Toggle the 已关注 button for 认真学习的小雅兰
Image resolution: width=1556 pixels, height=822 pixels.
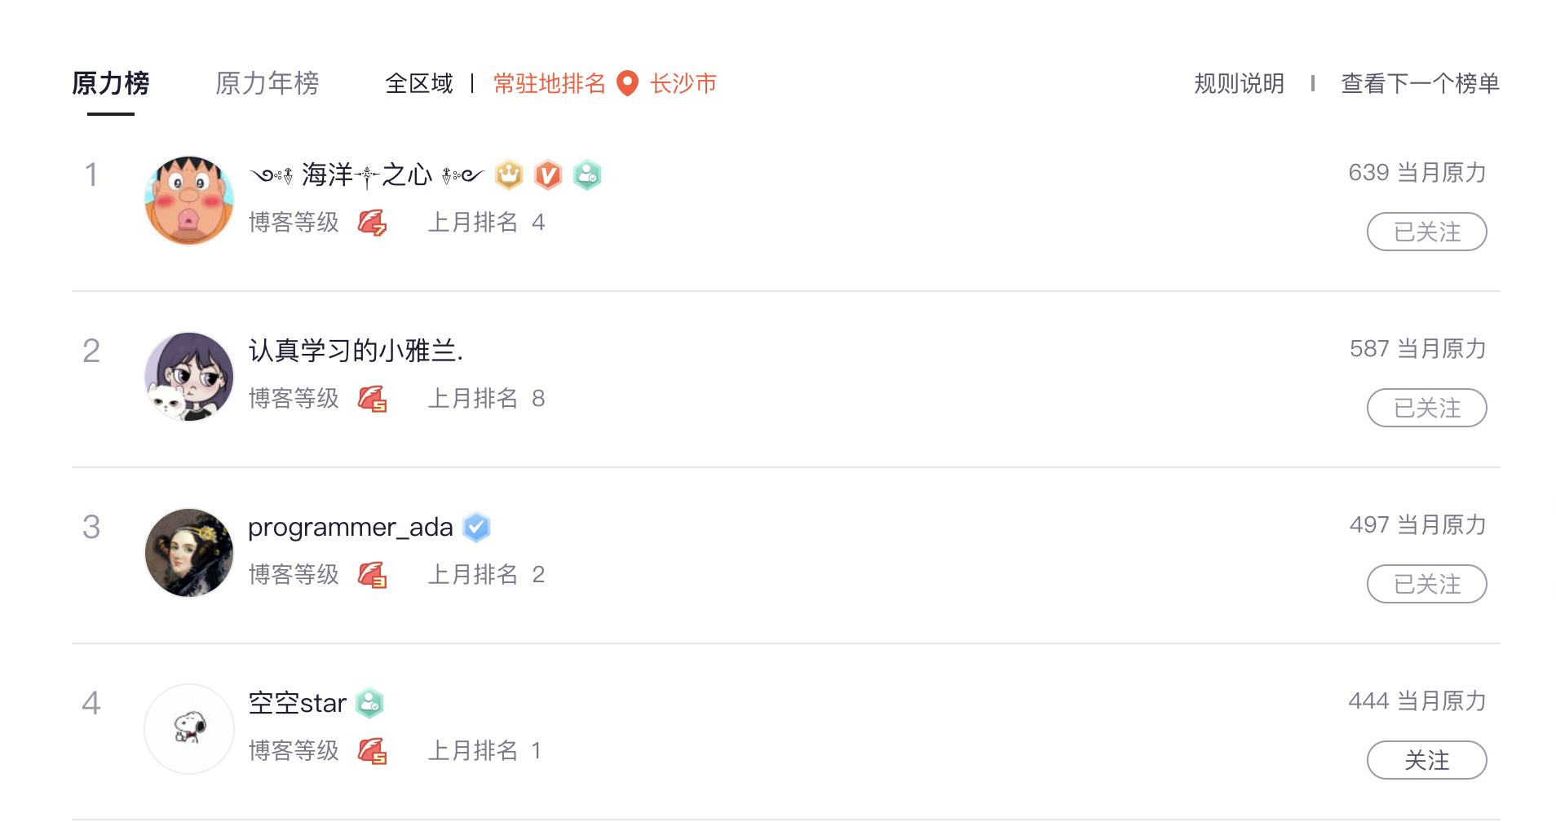coord(1426,408)
